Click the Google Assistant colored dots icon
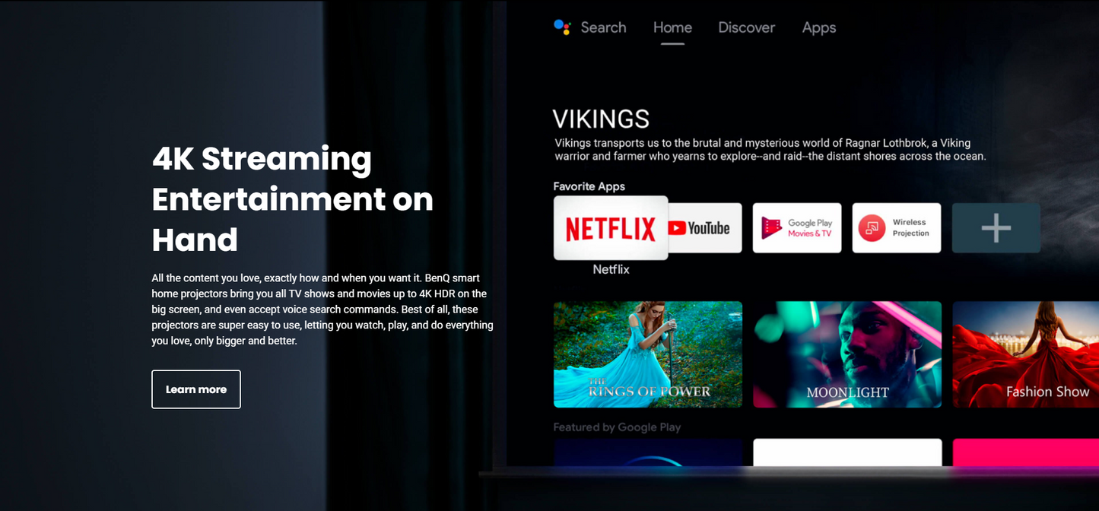Image resolution: width=1099 pixels, height=511 pixels. 562,27
